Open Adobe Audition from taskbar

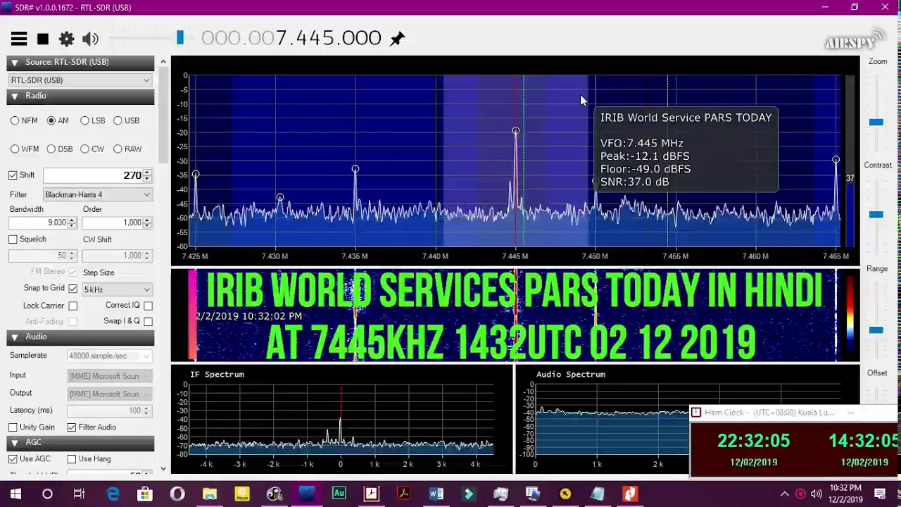click(339, 494)
